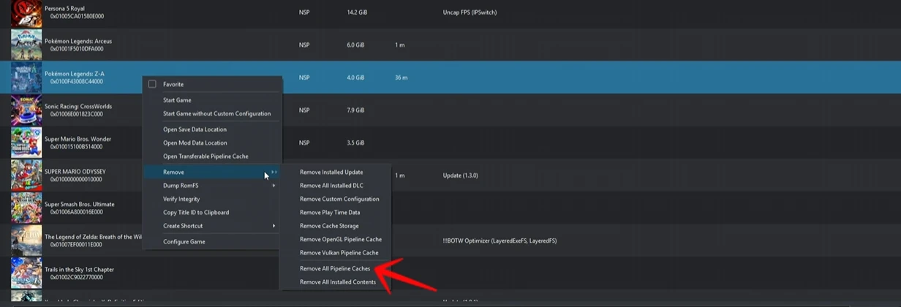Select the SUPER MARIO ODYSSEY game icon
The height and width of the screenshot is (307, 901).
pyautogui.click(x=26, y=175)
